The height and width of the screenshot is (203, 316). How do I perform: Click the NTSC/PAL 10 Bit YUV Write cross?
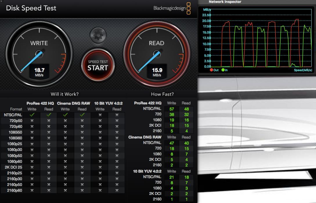[x=100, y=115]
